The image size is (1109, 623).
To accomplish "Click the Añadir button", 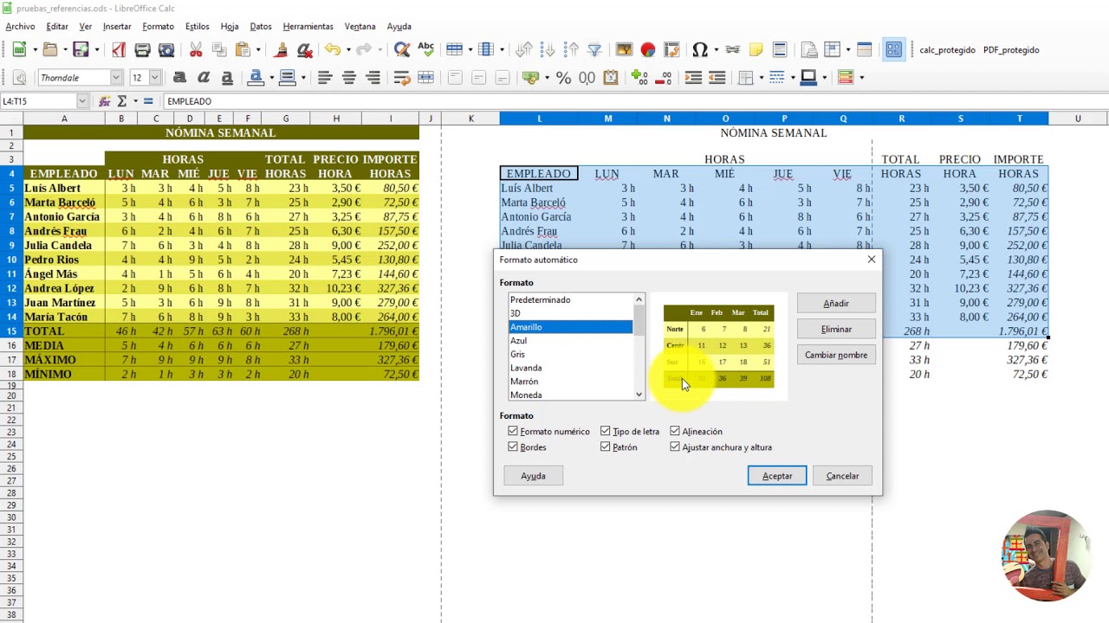I will pos(836,303).
